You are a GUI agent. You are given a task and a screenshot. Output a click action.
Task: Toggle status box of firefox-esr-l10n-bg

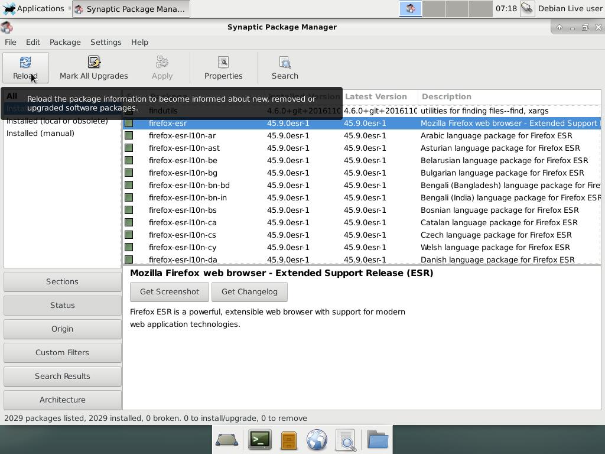click(x=129, y=173)
